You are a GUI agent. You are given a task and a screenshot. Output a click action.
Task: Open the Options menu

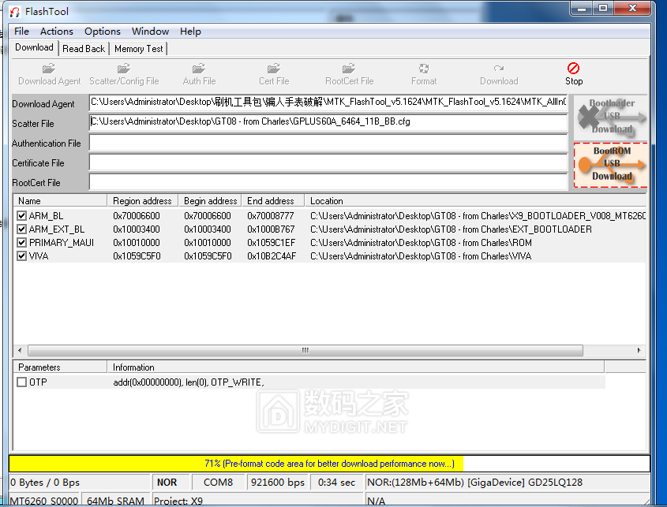[103, 32]
